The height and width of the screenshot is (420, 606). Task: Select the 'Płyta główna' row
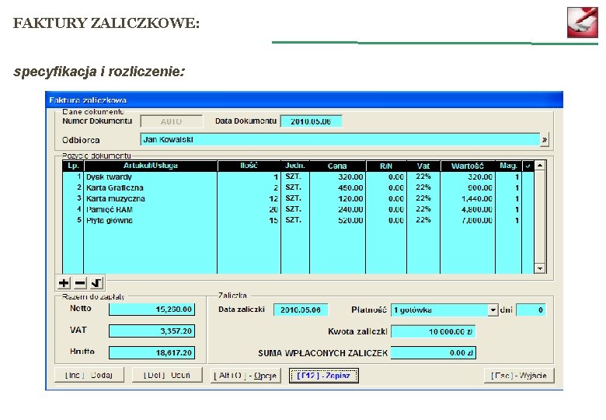tap(298, 220)
